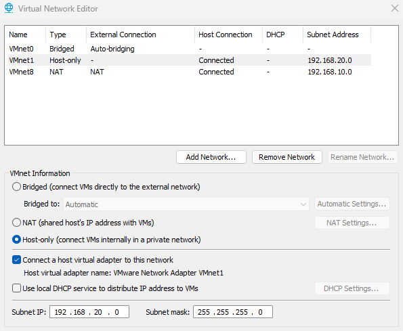Viewport: 403px width, 331px height.
Task: Click the Subnet IP input field
Action: (89, 312)
